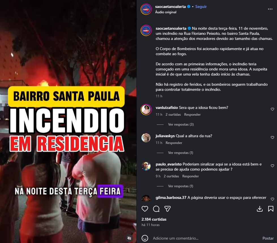This screenshot has width=277, height=243.
Task: Unmute the video sound
Action: pos(129,238)
